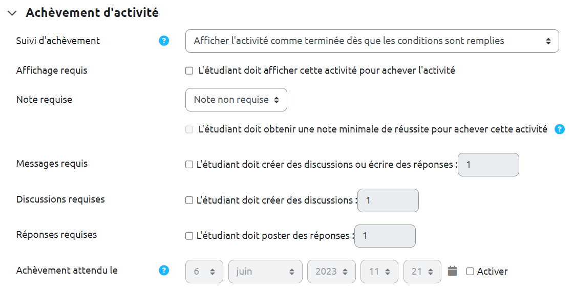This screenshot has width=574, height=291.
Task: Click help icon beside minimum passing grade
Action: click(560, 129)
